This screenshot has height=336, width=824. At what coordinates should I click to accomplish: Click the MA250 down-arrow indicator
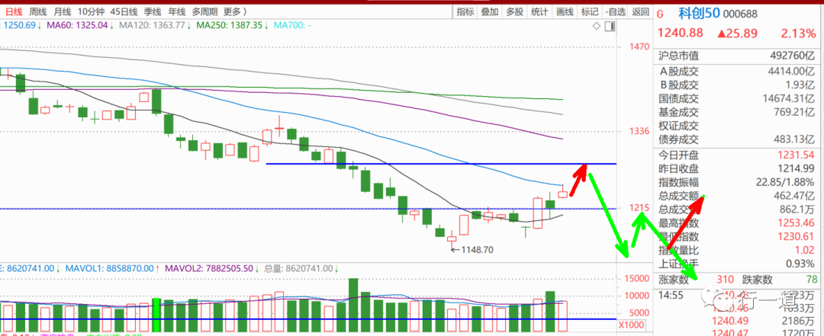(x=268, y=26)
